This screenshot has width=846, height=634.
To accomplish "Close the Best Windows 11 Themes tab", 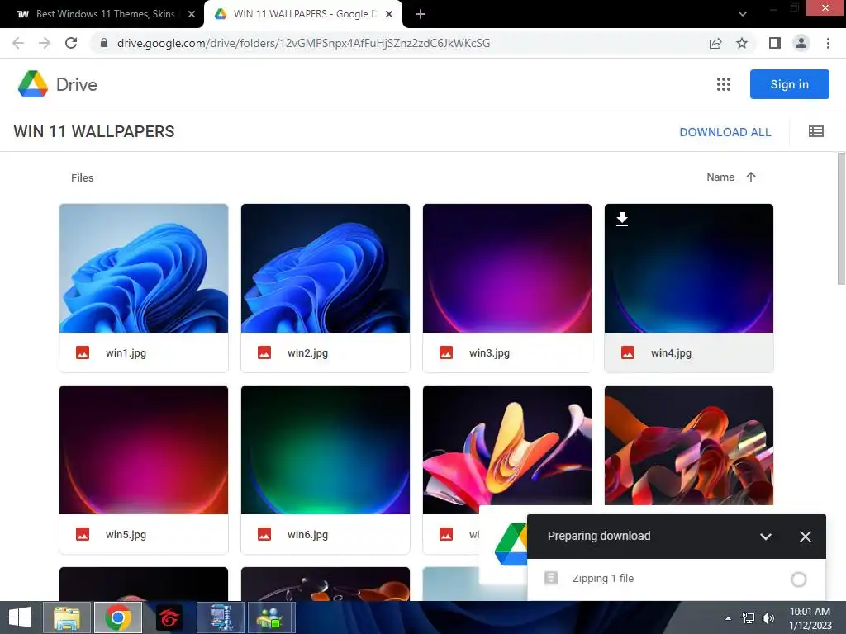I will point(192,14).
